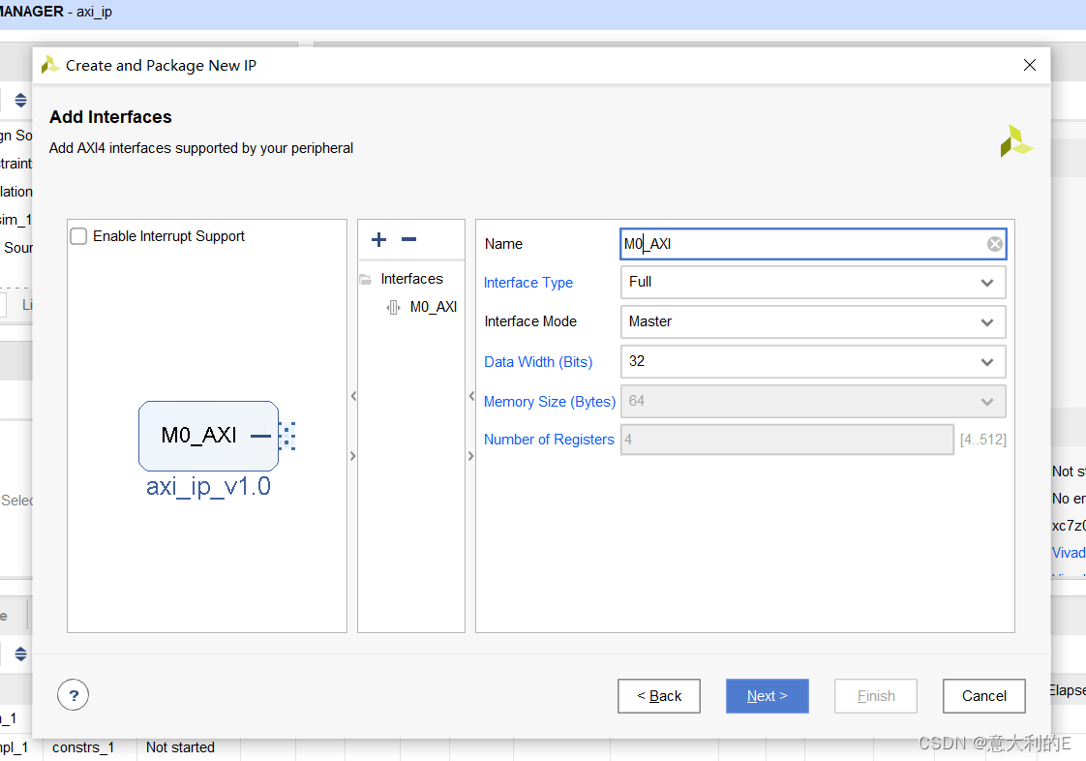Click constrs_1 cell in background runs table

pos(83,747)
